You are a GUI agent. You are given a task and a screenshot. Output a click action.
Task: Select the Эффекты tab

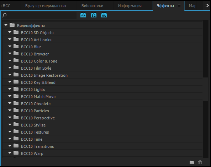165,6
